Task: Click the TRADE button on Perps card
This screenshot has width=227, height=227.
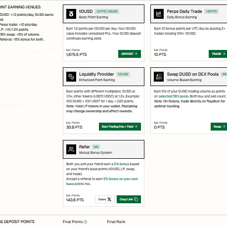Action: (x=218, y=54)
